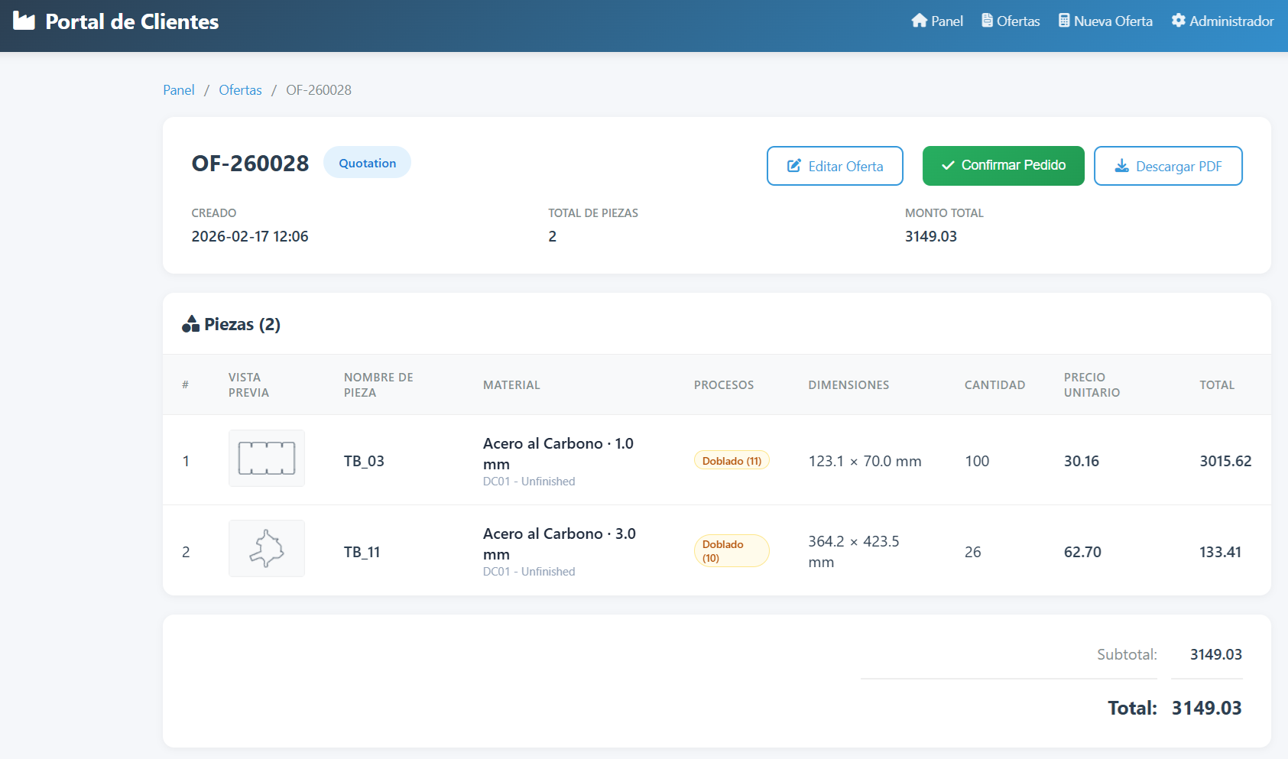This screenshot has width=1288, height=759.
Task: Open the Ofertas menu item
Action: coord(1011,21)
